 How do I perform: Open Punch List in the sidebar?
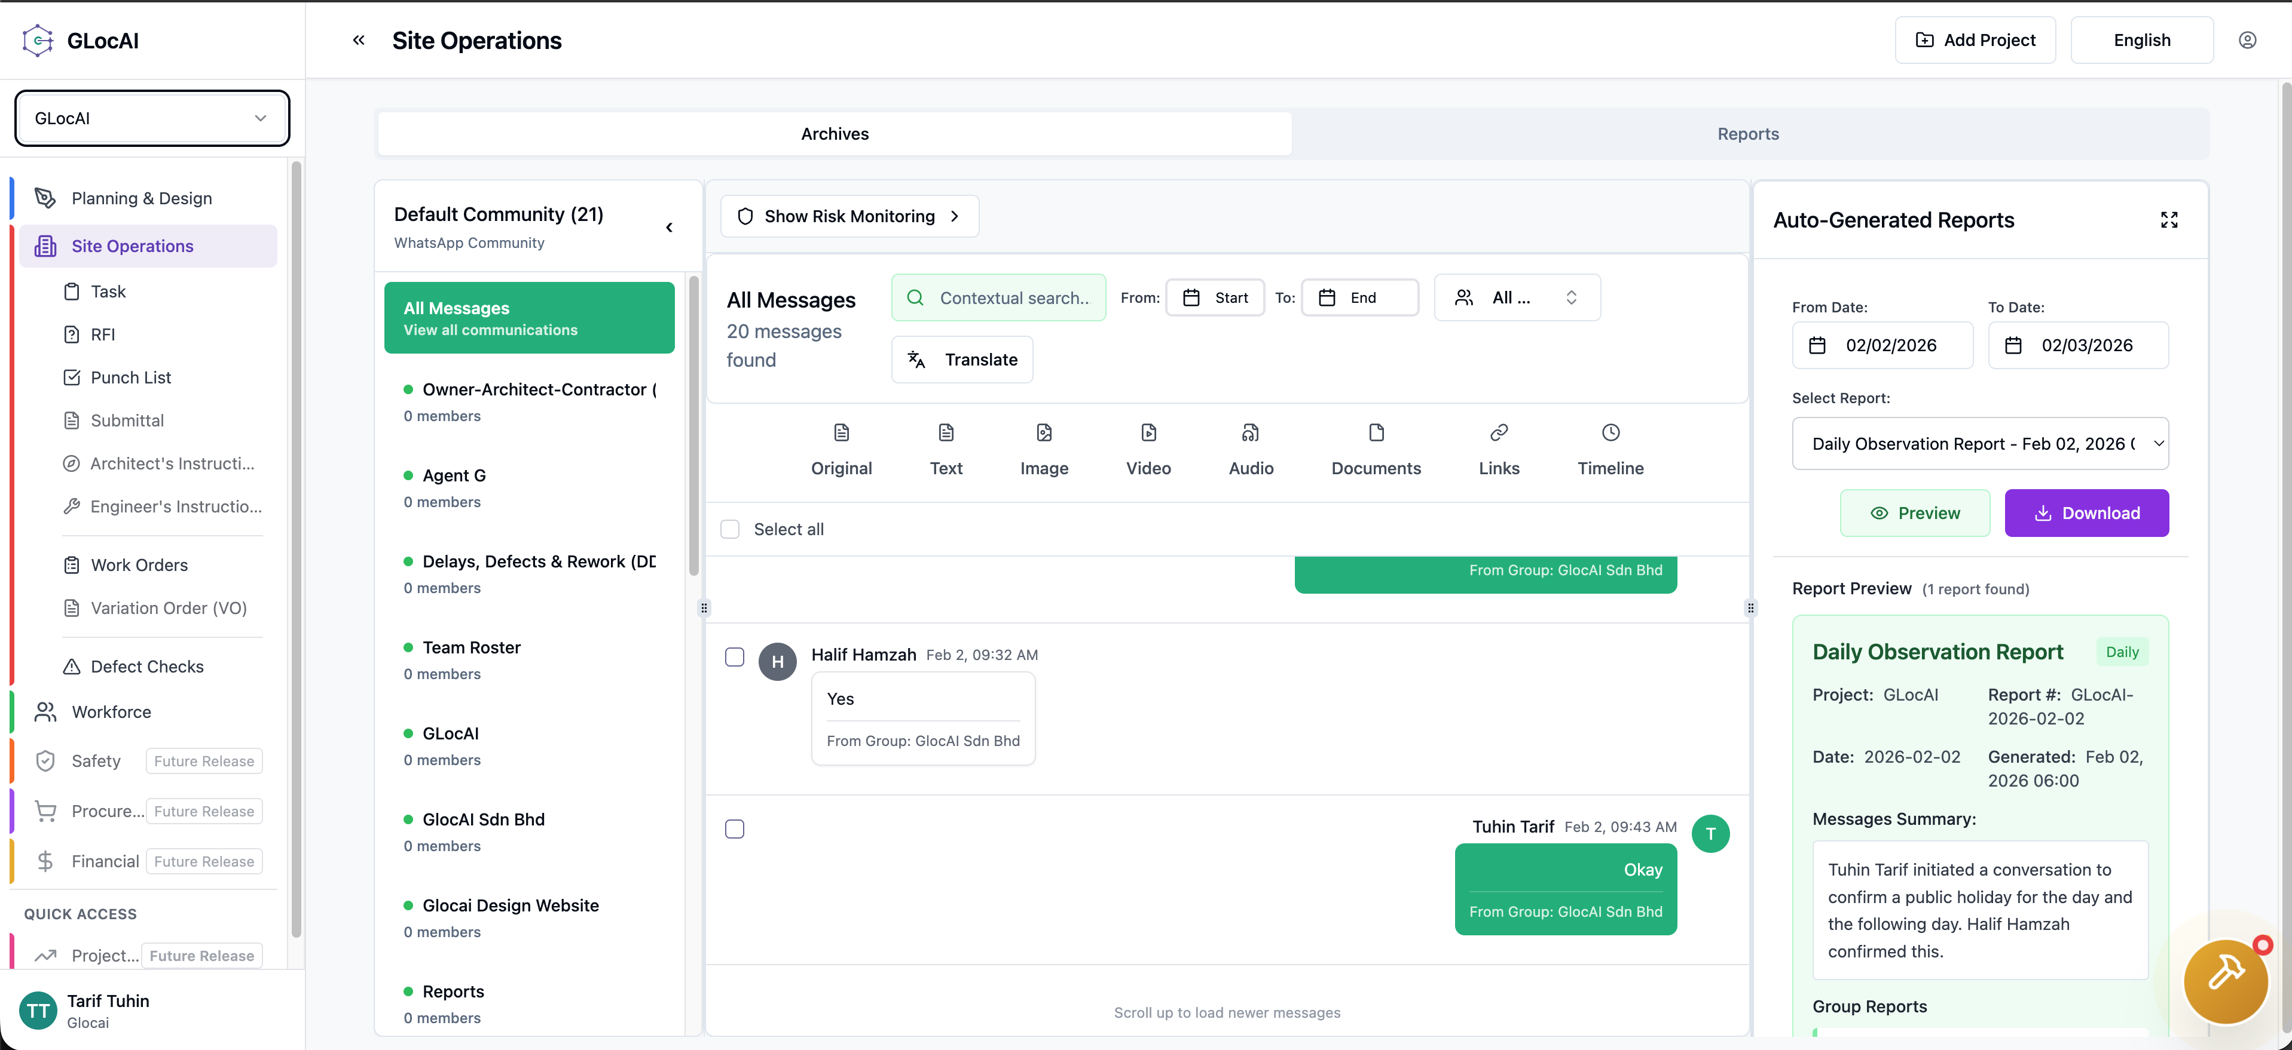tap(131, 377)
